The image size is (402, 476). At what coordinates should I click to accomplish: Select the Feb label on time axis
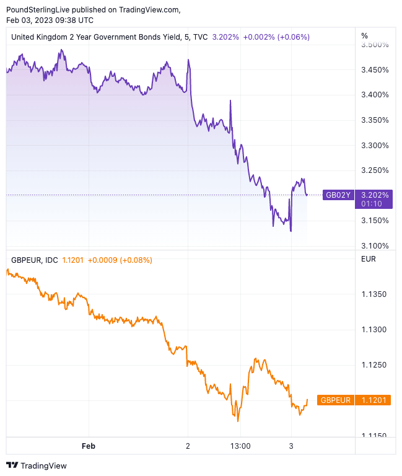tap(89, 446)
